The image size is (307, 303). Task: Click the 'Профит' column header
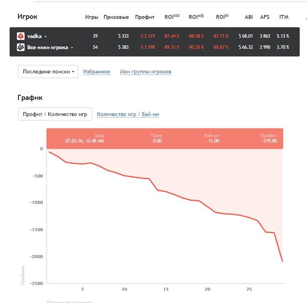[145, 17]
